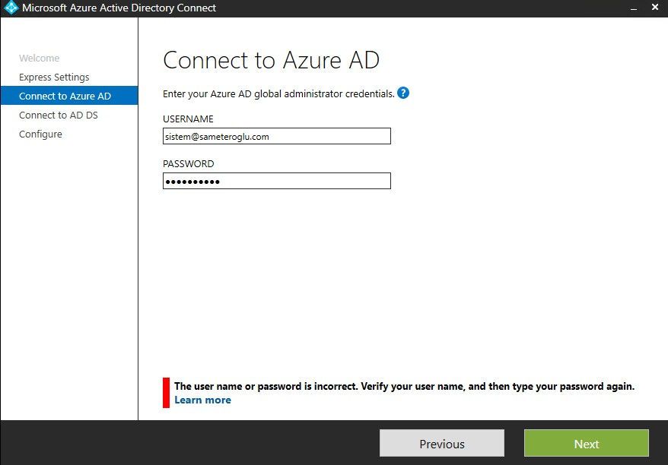Focus the USERNAME input field
This screenshot has width=668, height=465.
(276, 136)
